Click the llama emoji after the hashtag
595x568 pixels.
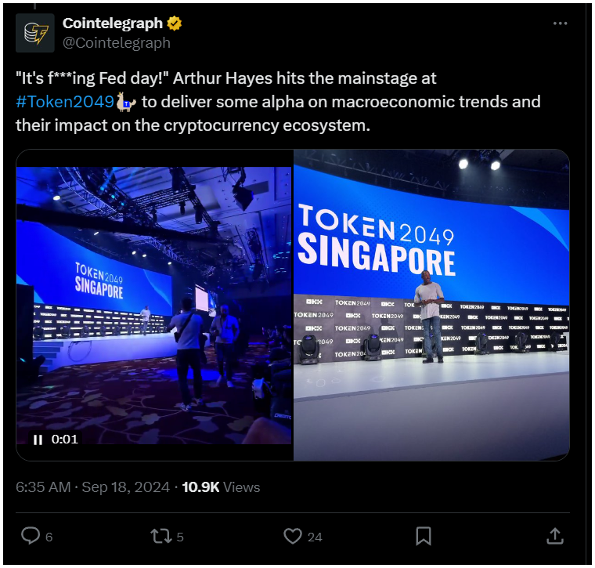point(125,102)
